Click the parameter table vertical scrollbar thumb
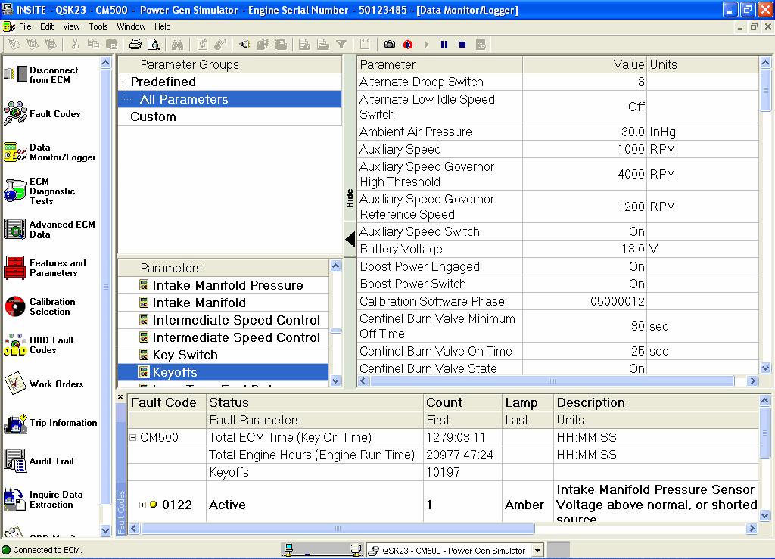Image resolution: width=775 pixels, height=559 pixels. click(x=765, y=90)
